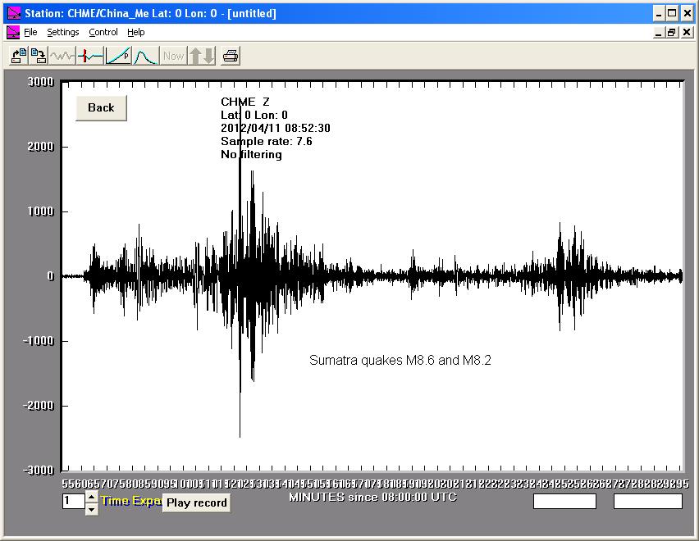Click the extract-from-file toolbar icon
699x541 pixels.
[x=18, y=56]
